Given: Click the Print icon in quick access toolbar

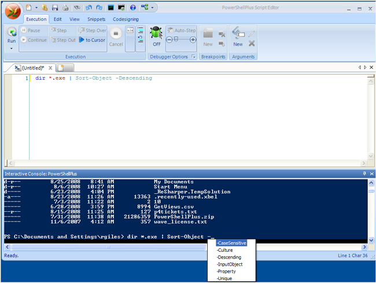Looking at the screenshot, I should [65, 8].
